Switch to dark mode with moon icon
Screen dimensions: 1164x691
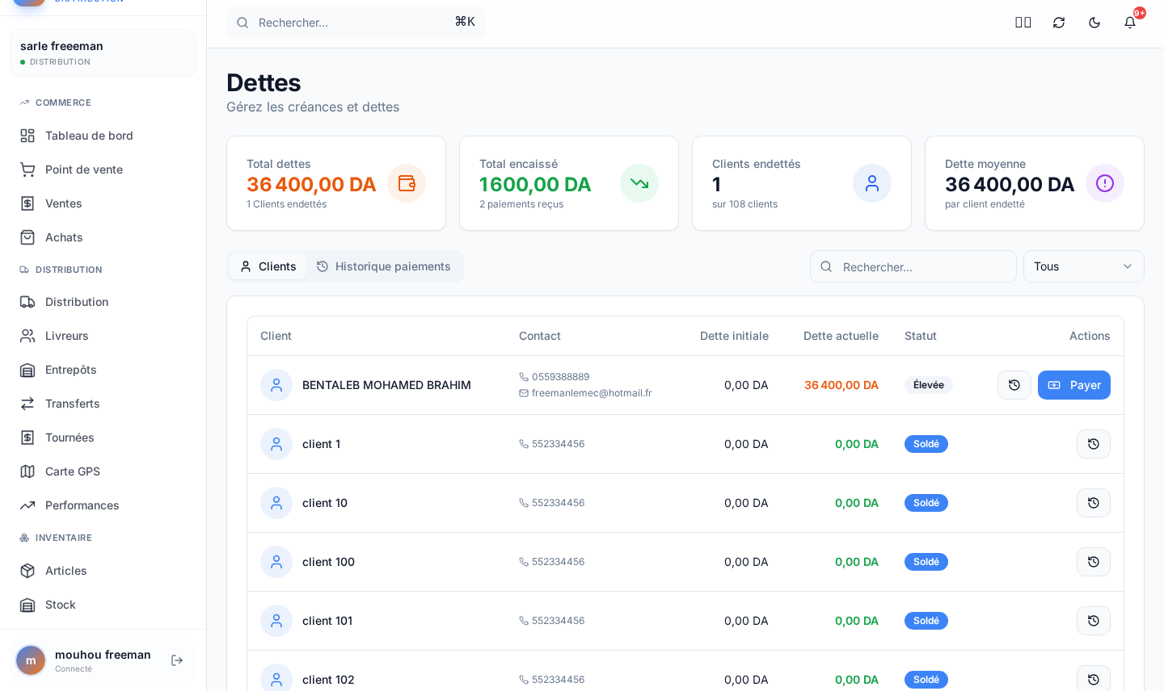click(x=1094, y=23)
